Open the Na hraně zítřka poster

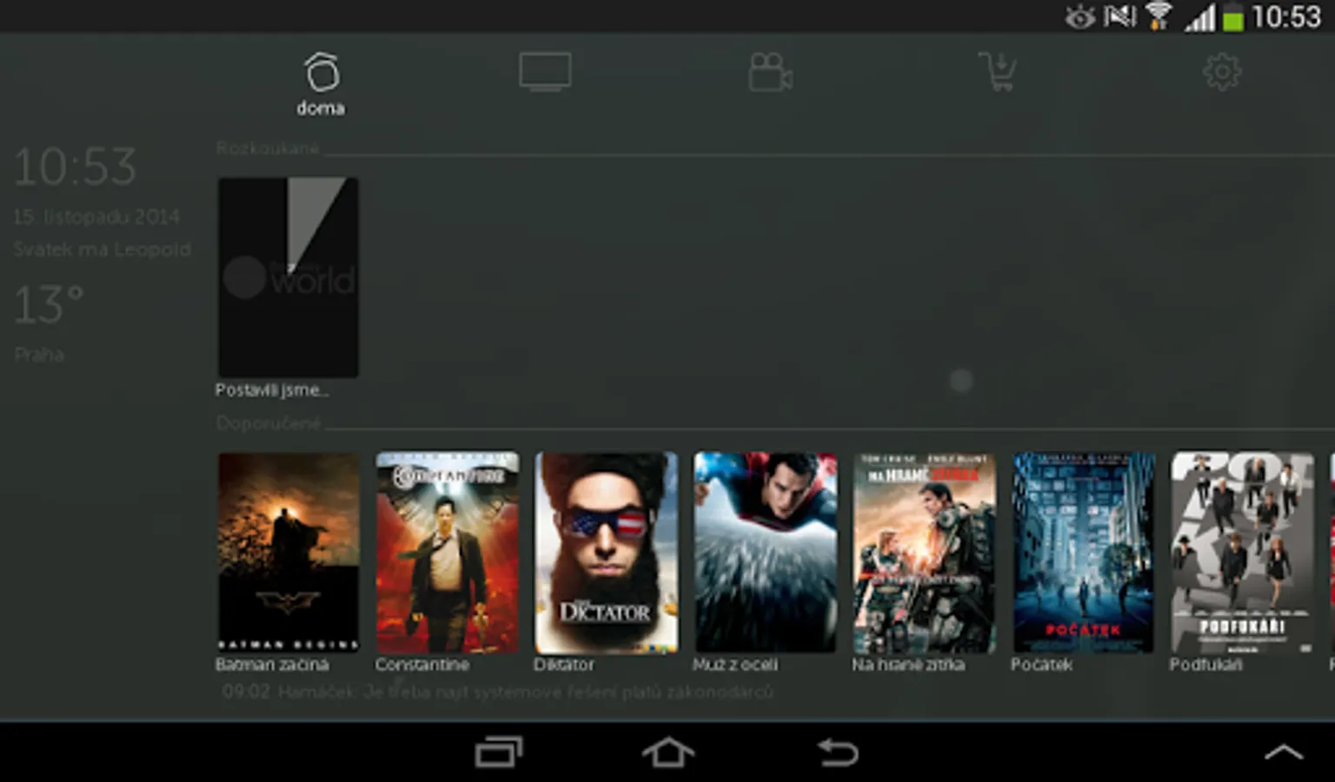pyautogui.click(x=924, y=553)
